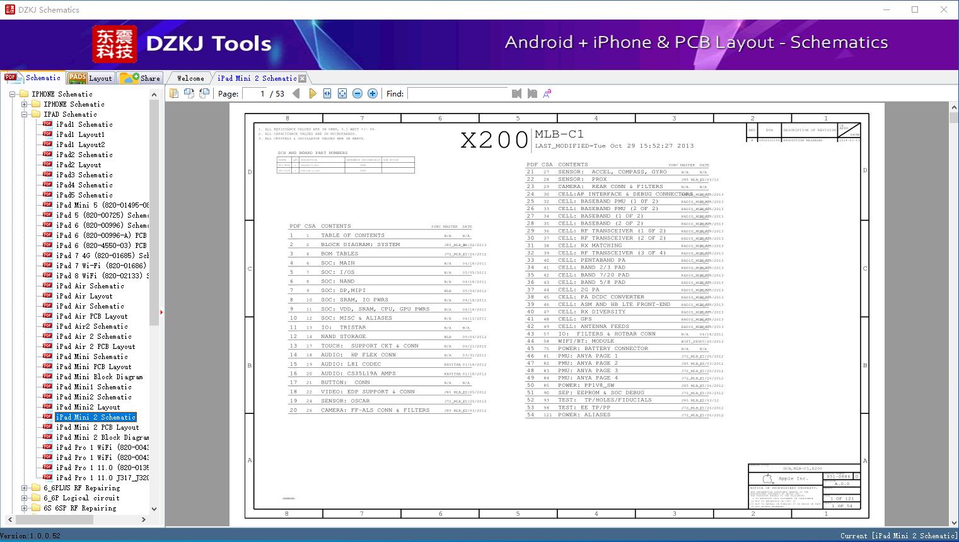Image resolution: width=959 pixels, height=542 pixels.
Task: Find the next search match
Action: (532, 93)
